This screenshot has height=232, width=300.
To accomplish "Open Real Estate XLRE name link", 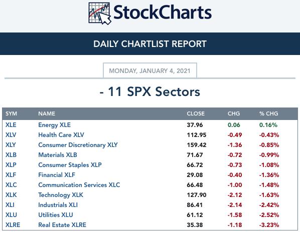I will (x=62, y=225).
